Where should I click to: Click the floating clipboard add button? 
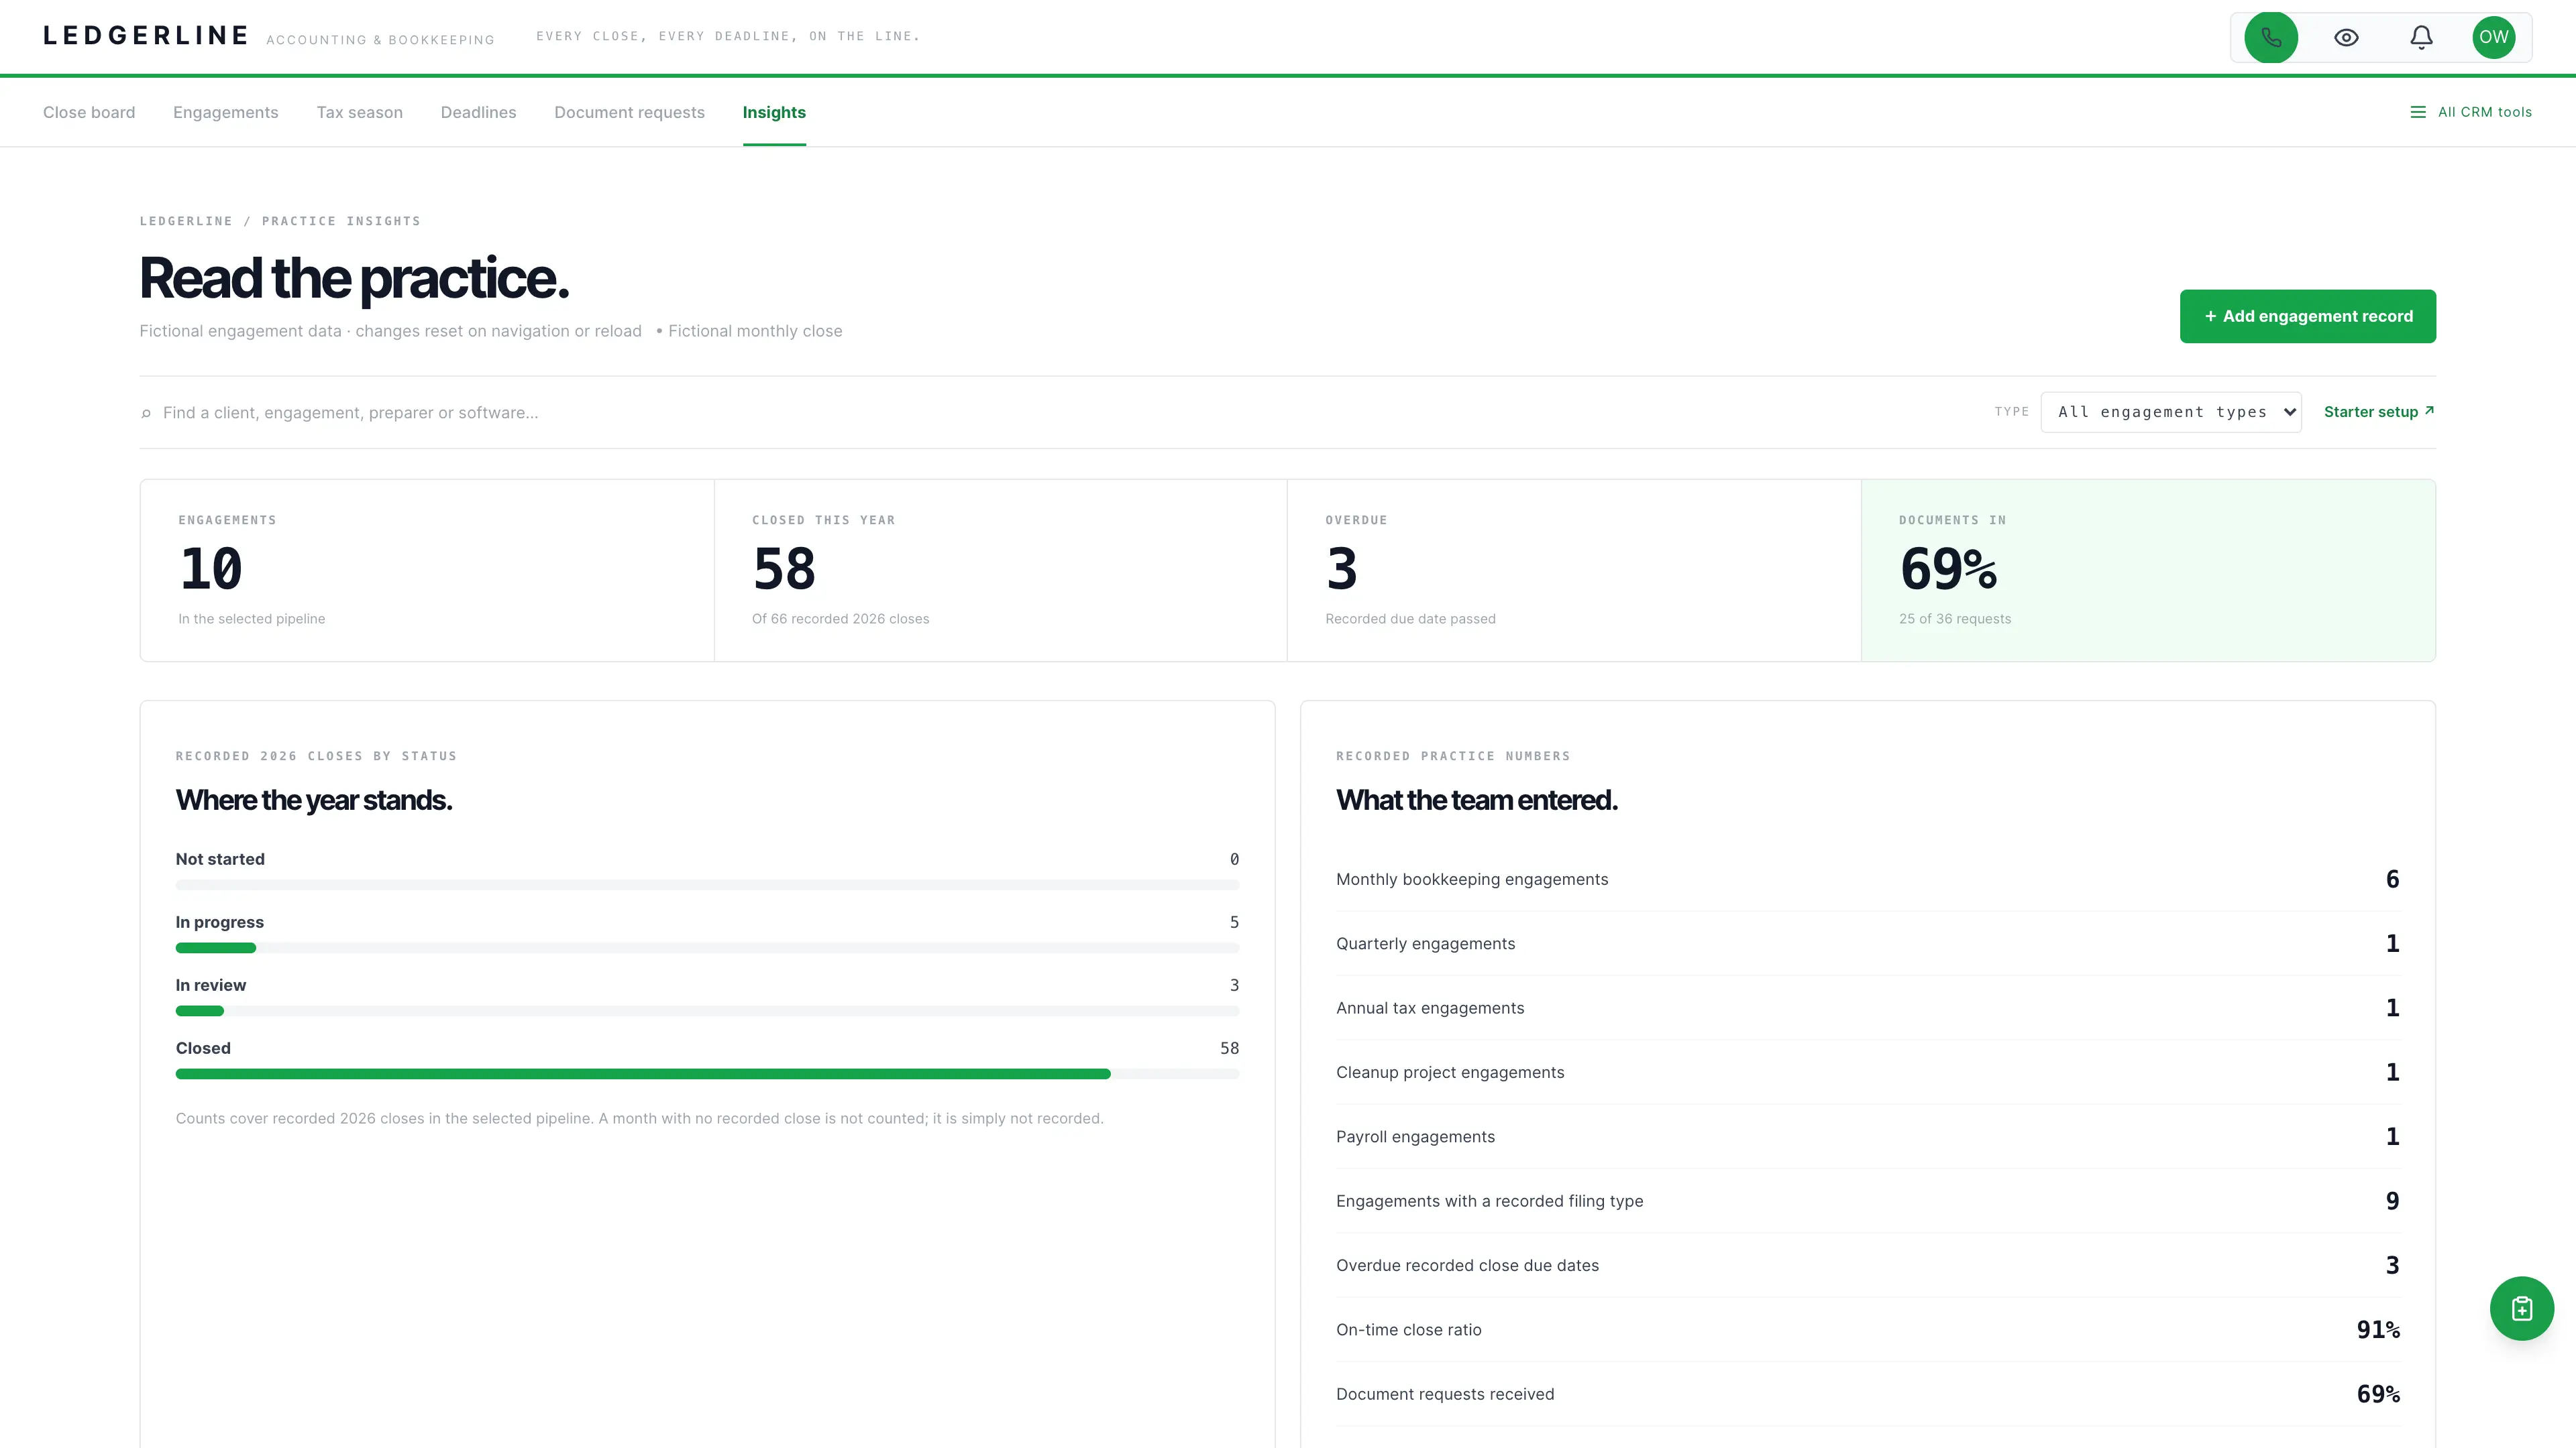coord(2521,1308)
